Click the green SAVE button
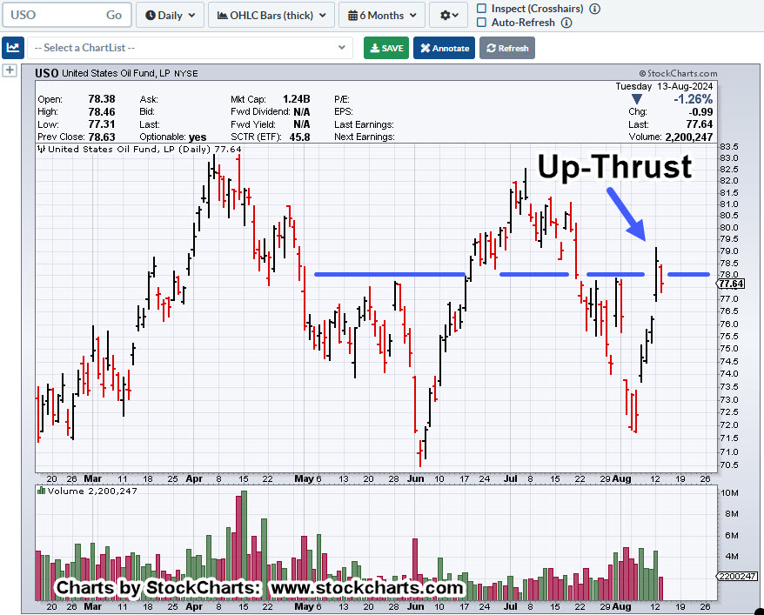 pyautogui.click(x=385, y=48)
